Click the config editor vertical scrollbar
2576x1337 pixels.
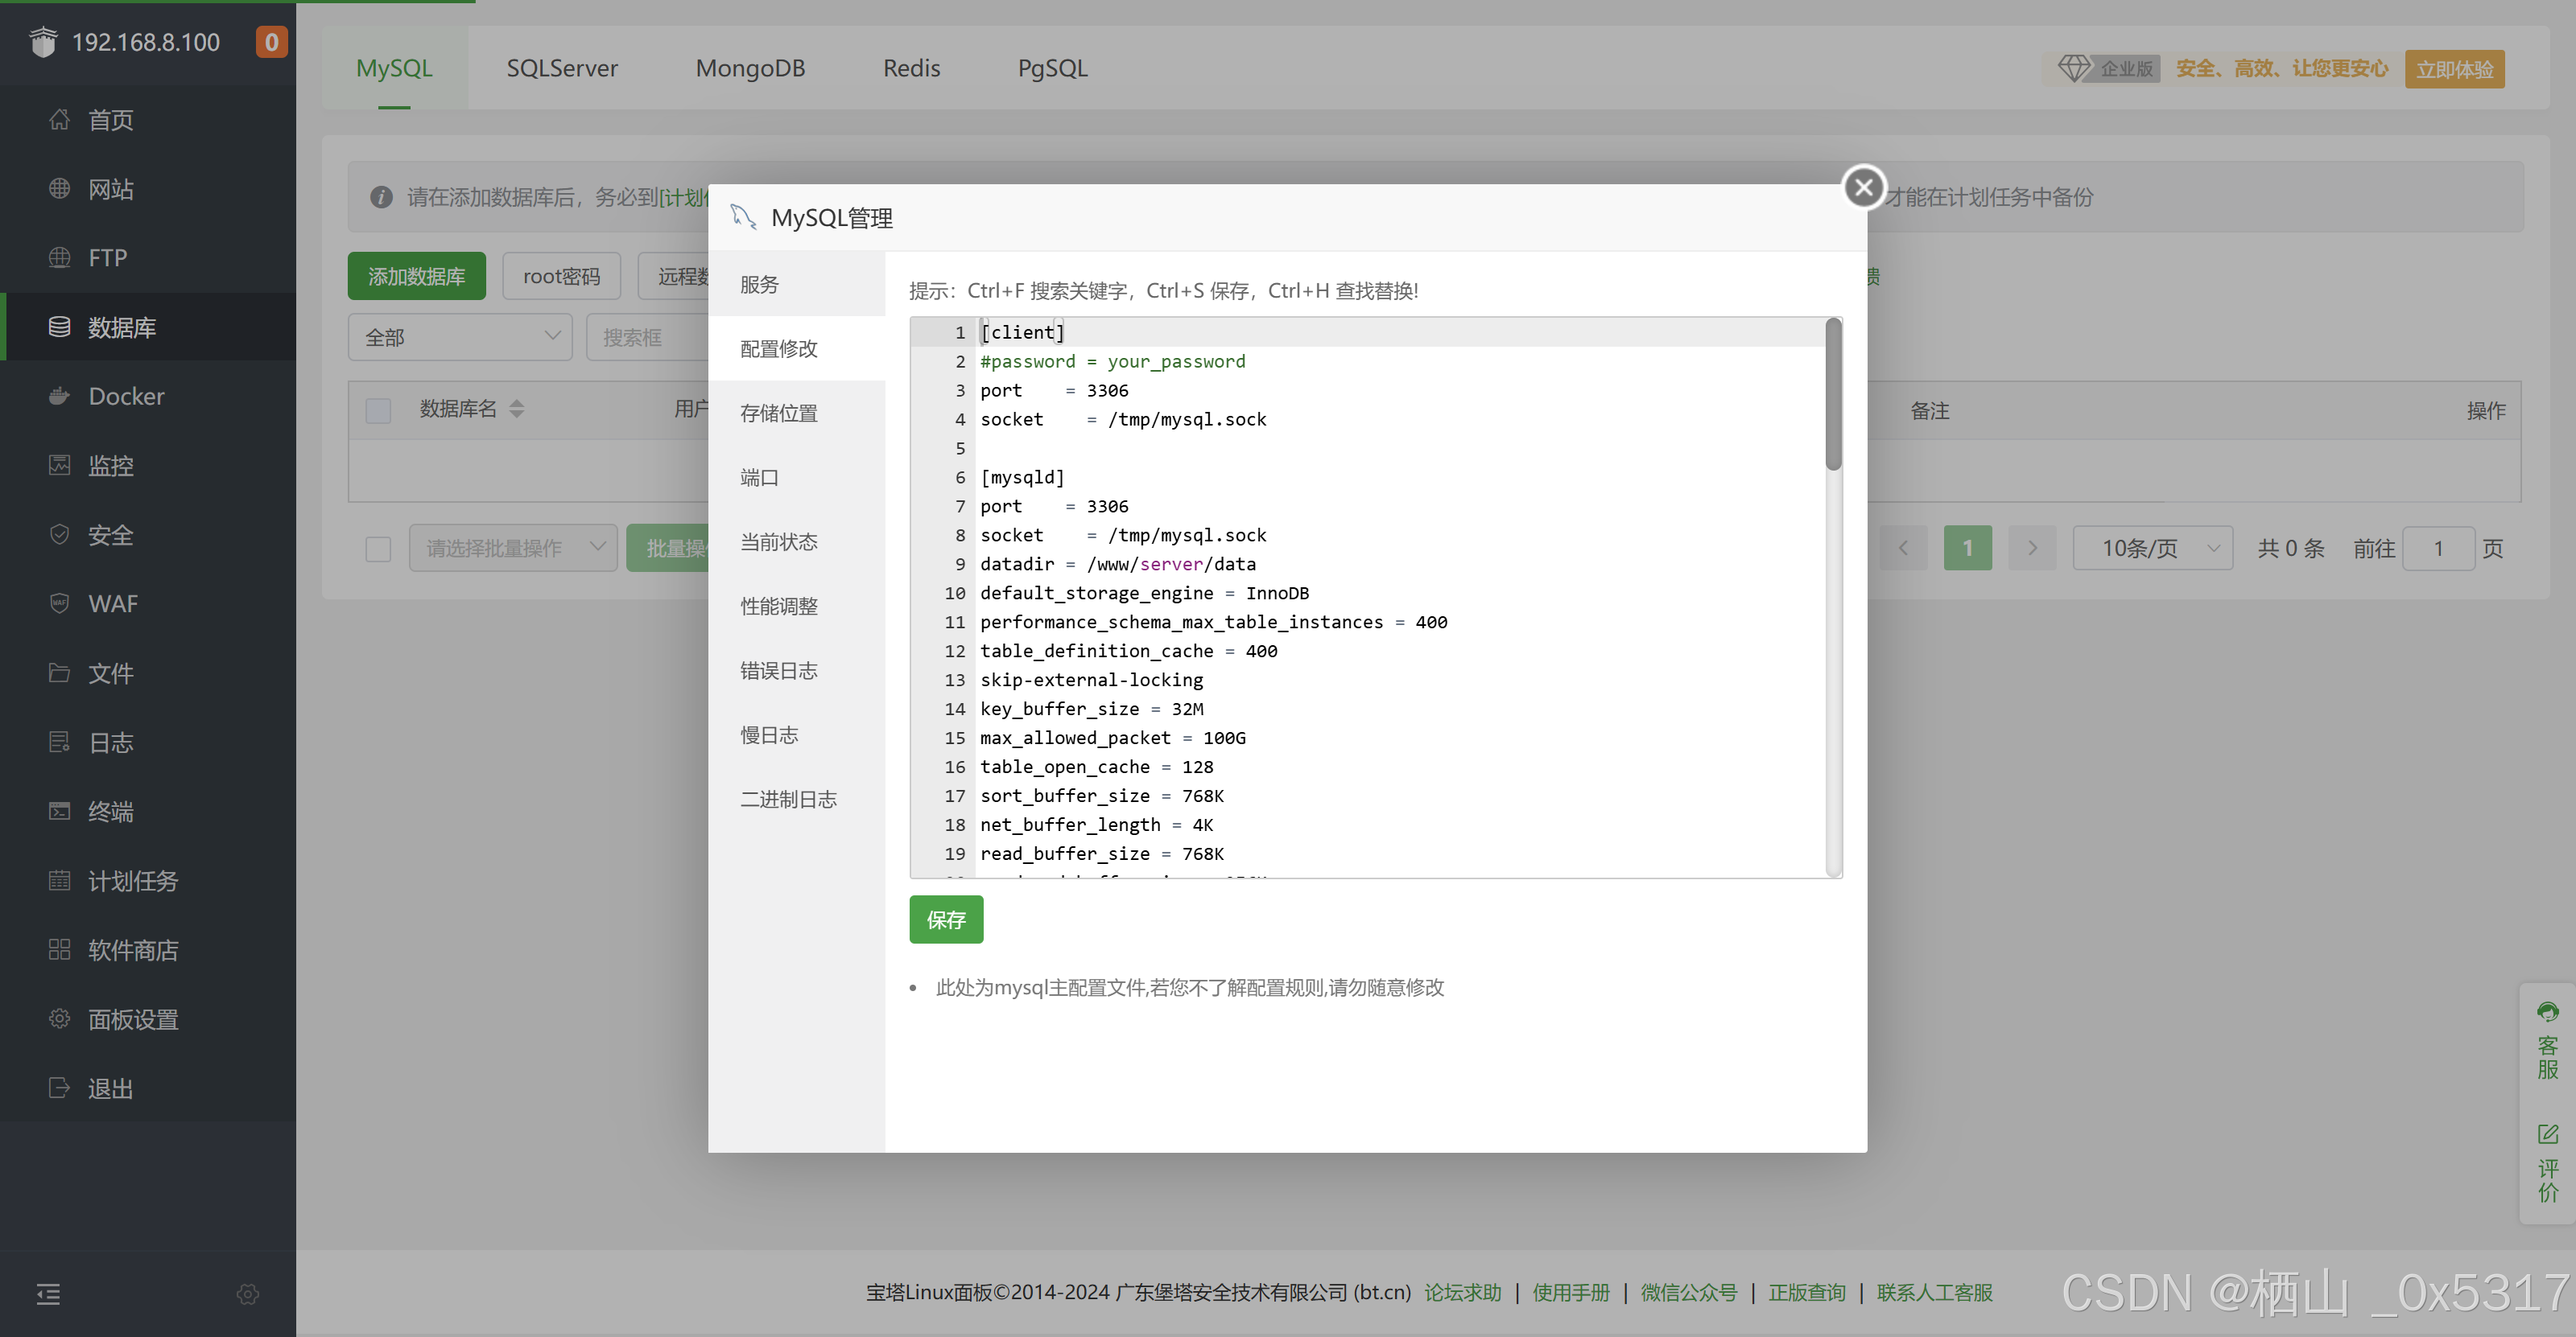(x=1833, y=395)
